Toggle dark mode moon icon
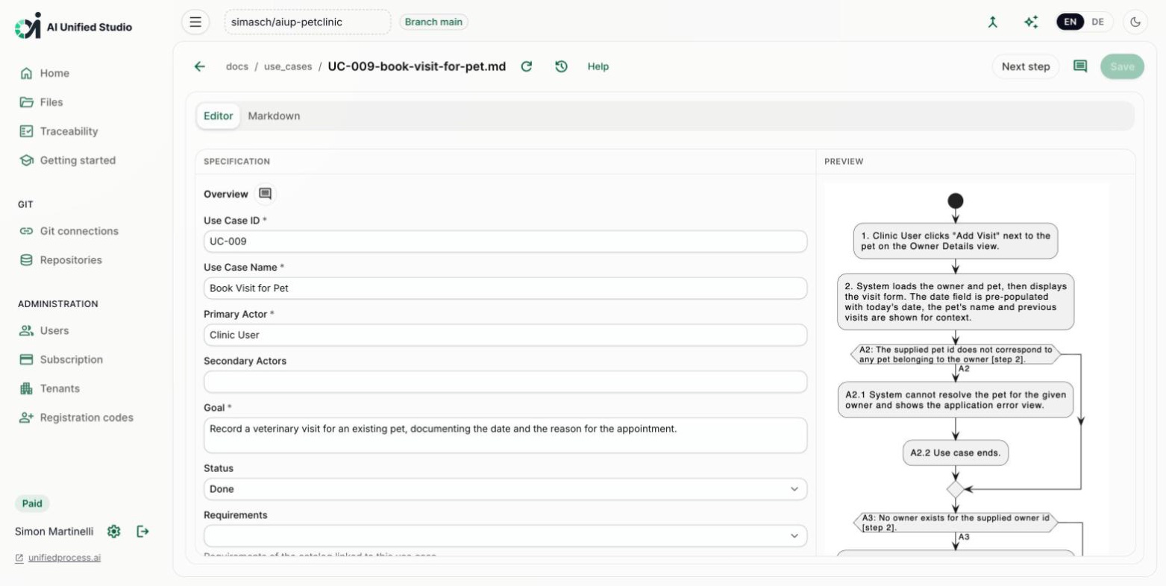The image size is (1166, 586). [1135, 22]
